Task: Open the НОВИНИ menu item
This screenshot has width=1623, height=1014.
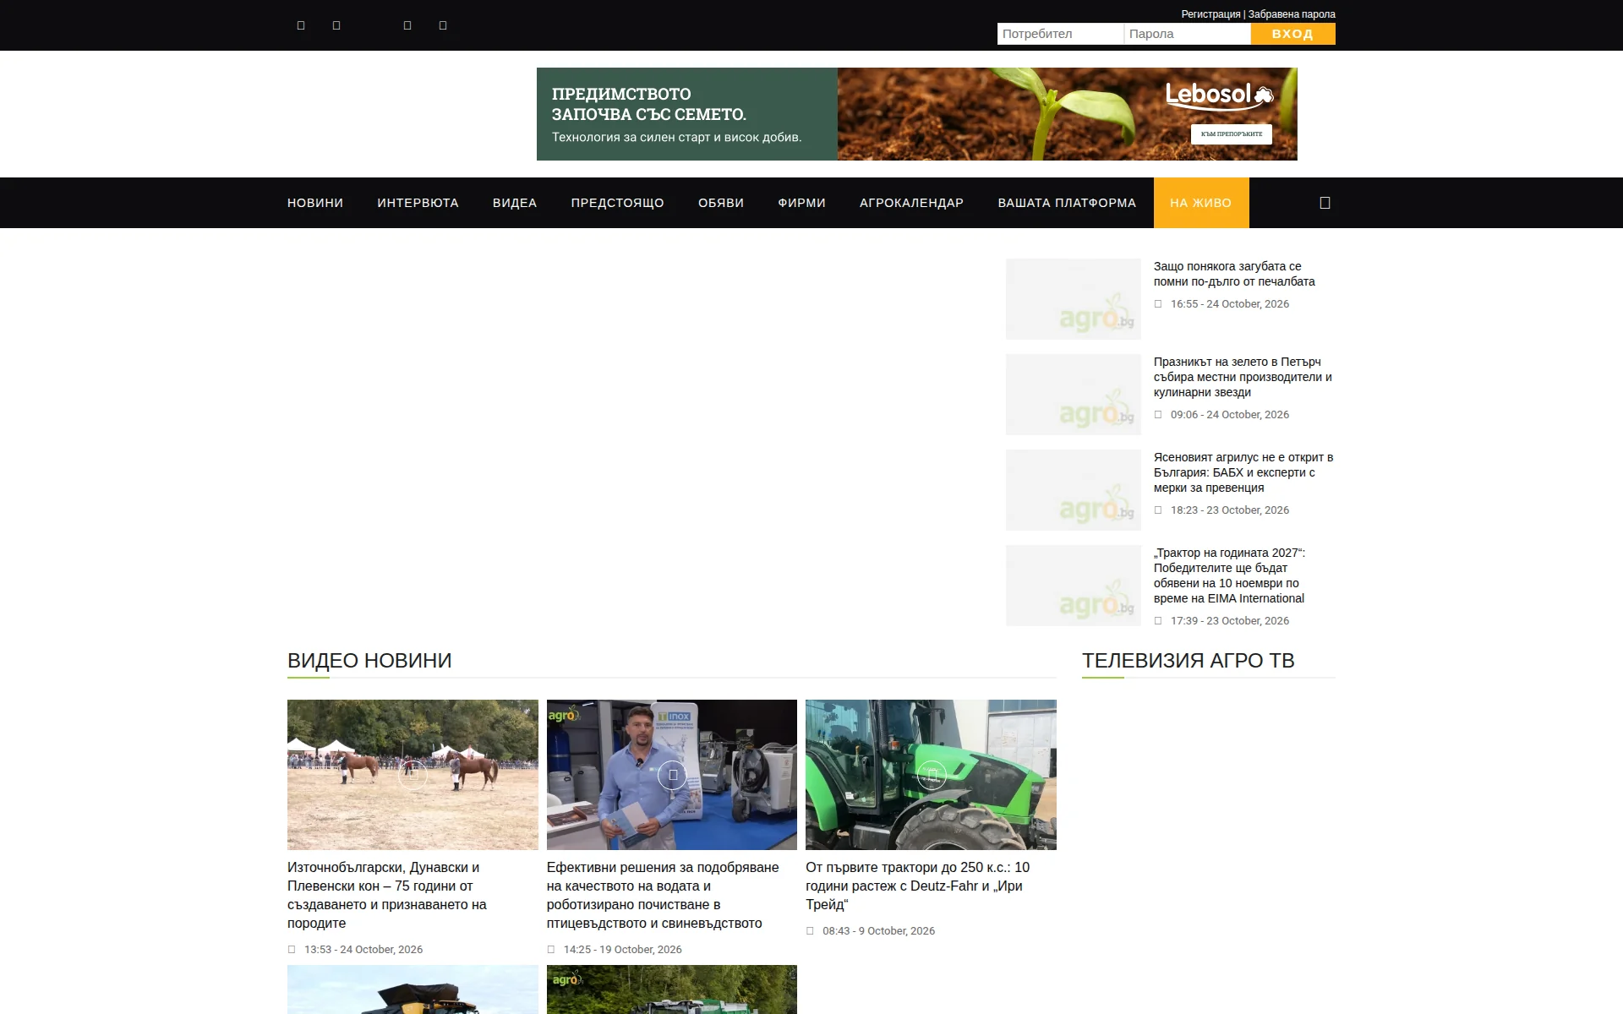Action: (x=315, y=203)
